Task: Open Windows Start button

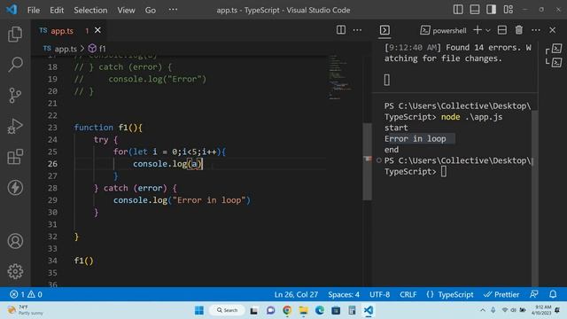Action: pos(199,310)
